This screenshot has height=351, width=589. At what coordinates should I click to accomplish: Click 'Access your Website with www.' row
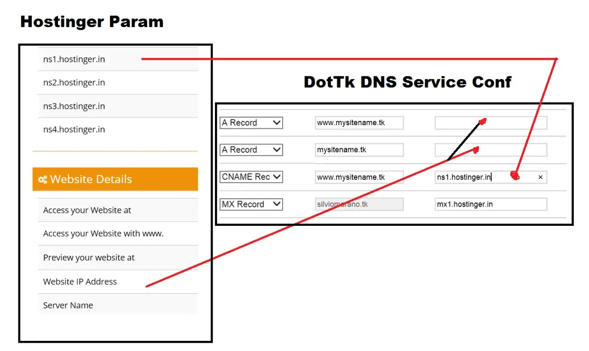click(118, 234)
